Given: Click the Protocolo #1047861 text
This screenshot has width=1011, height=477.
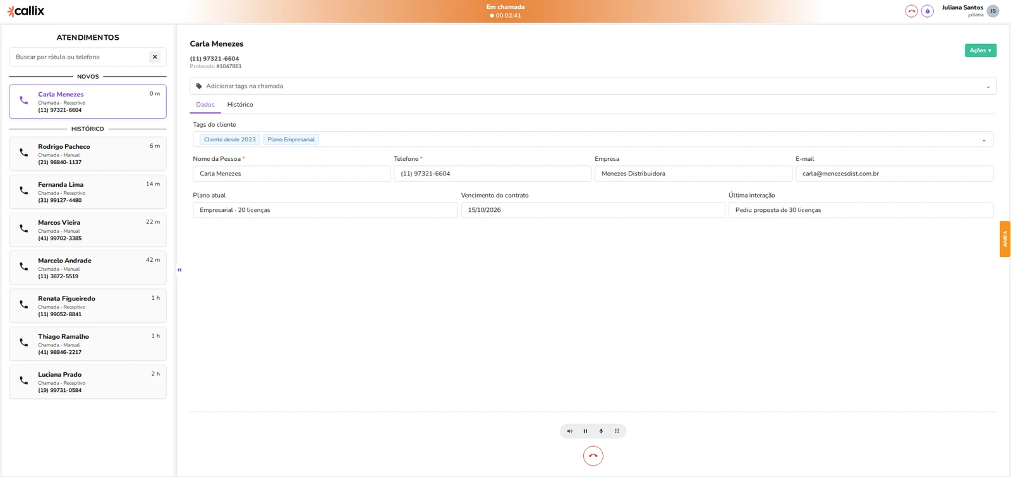Looking at the screenshot, I should [215, 66].
